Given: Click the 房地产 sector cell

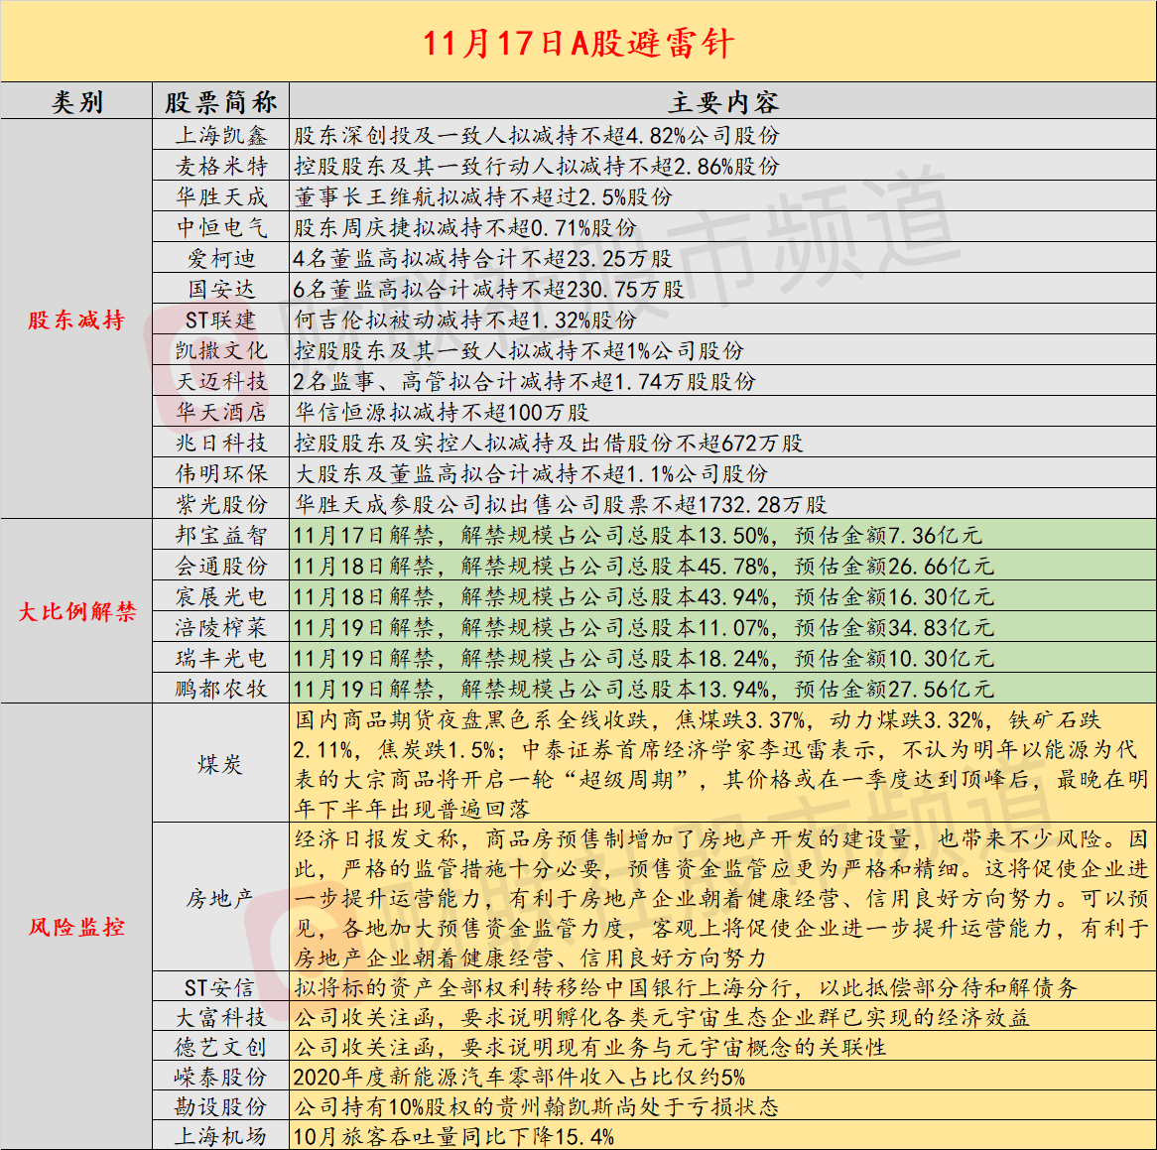Looking at the screenshot, I should pyautogui.click(x=220, y=898).
